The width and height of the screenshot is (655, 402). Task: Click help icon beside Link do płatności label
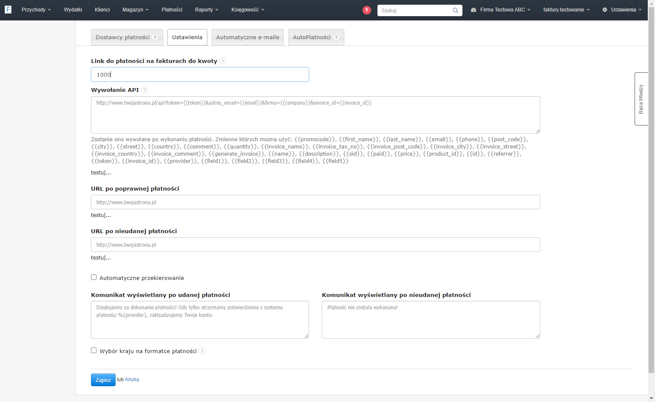click(223, 61)
